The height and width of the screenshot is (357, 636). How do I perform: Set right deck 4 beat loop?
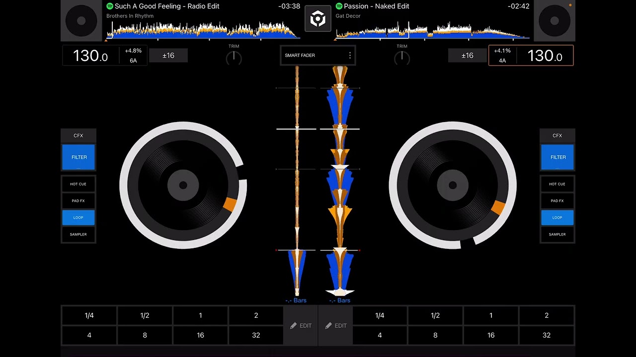[380, 335]
